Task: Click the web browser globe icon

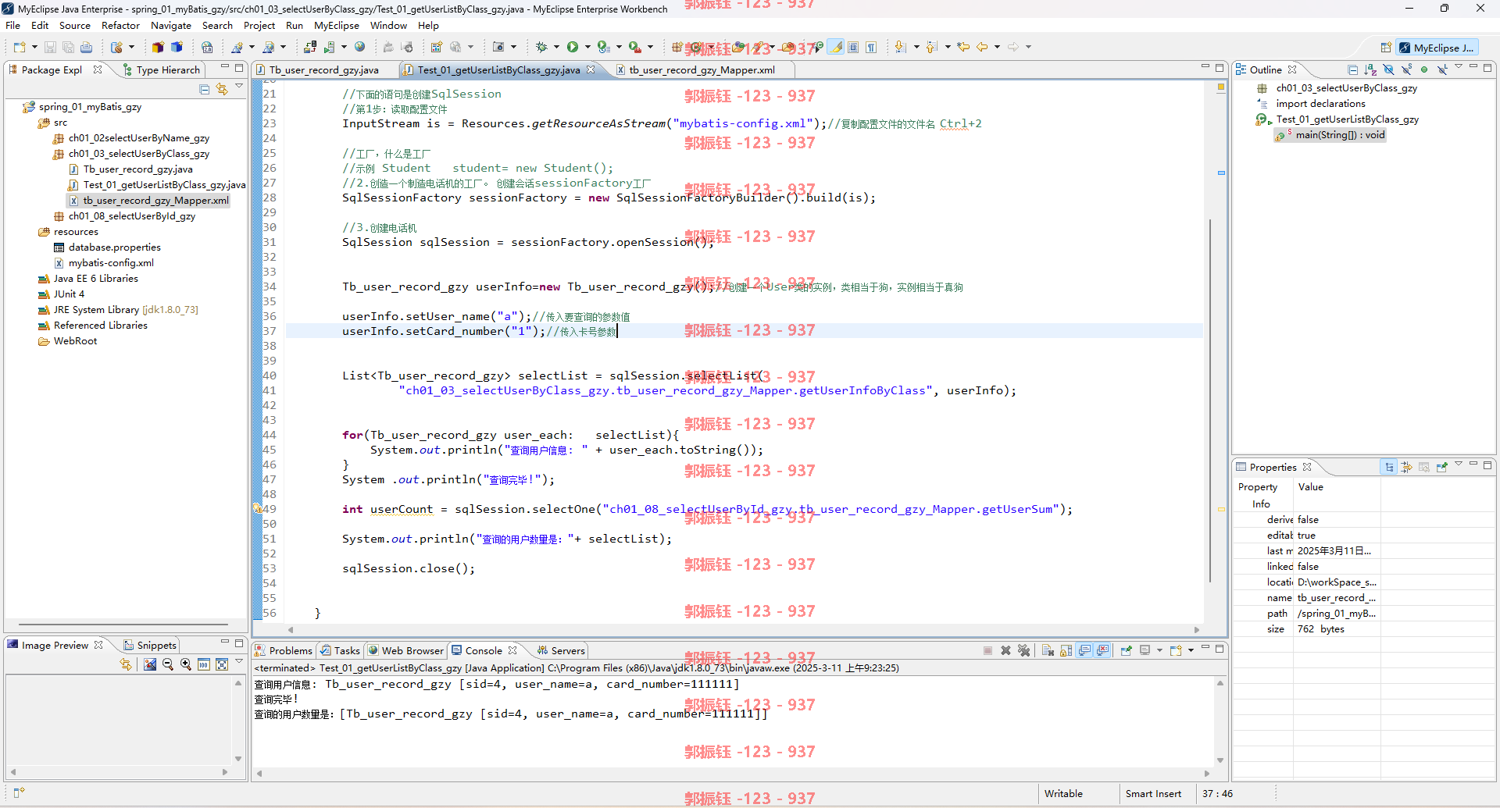Action: click(359, 47)
